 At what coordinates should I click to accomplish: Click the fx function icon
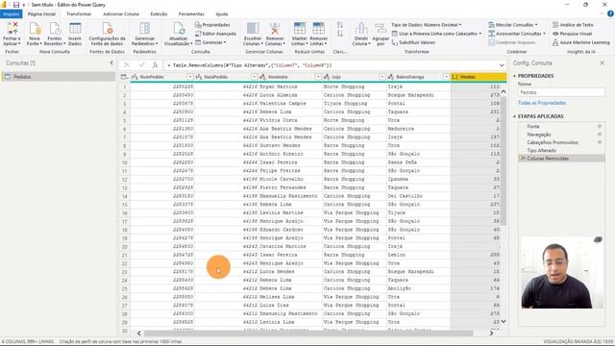click(x=156, y=65)
